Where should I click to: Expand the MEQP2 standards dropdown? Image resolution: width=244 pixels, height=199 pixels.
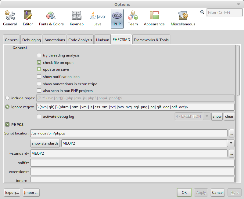pos(230,143)
